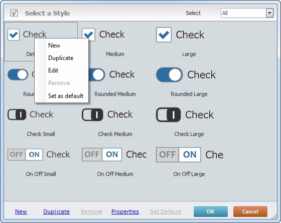The image size is (281, 223).
Task: Click the All combo box field
Action: (x=247, y=13)
